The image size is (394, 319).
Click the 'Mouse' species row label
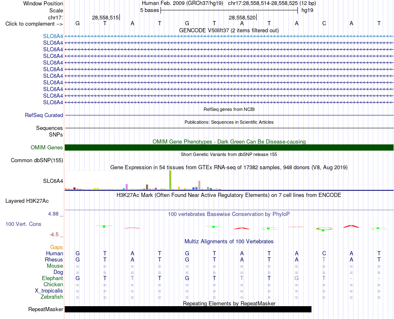tap(55, 266)
